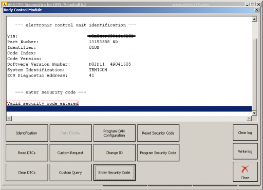The width and height of the screenshot is (263, 190).
Task: Clear the log output
Action: [x=245, y=132]
